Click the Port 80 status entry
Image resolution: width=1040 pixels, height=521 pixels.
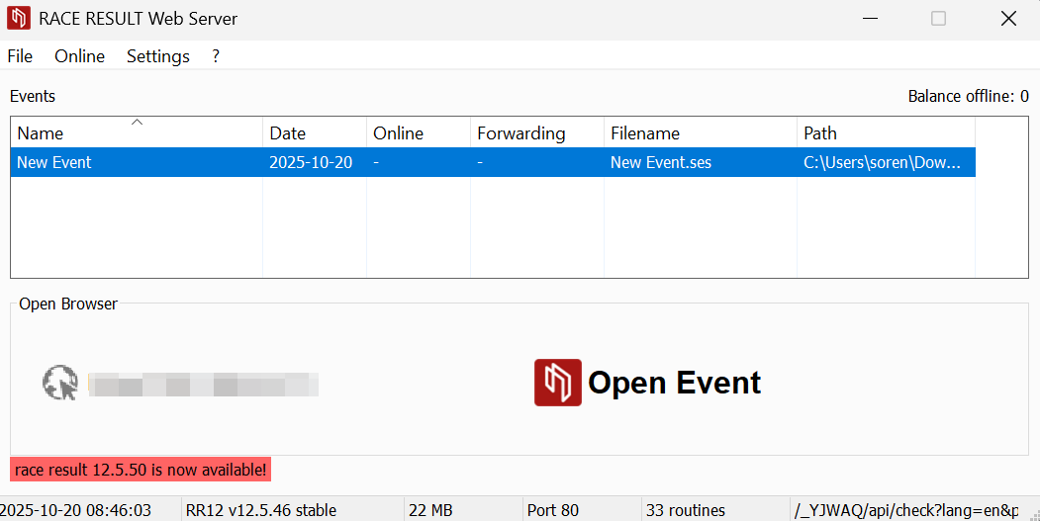pyautogui.click(x=553, y=510)
